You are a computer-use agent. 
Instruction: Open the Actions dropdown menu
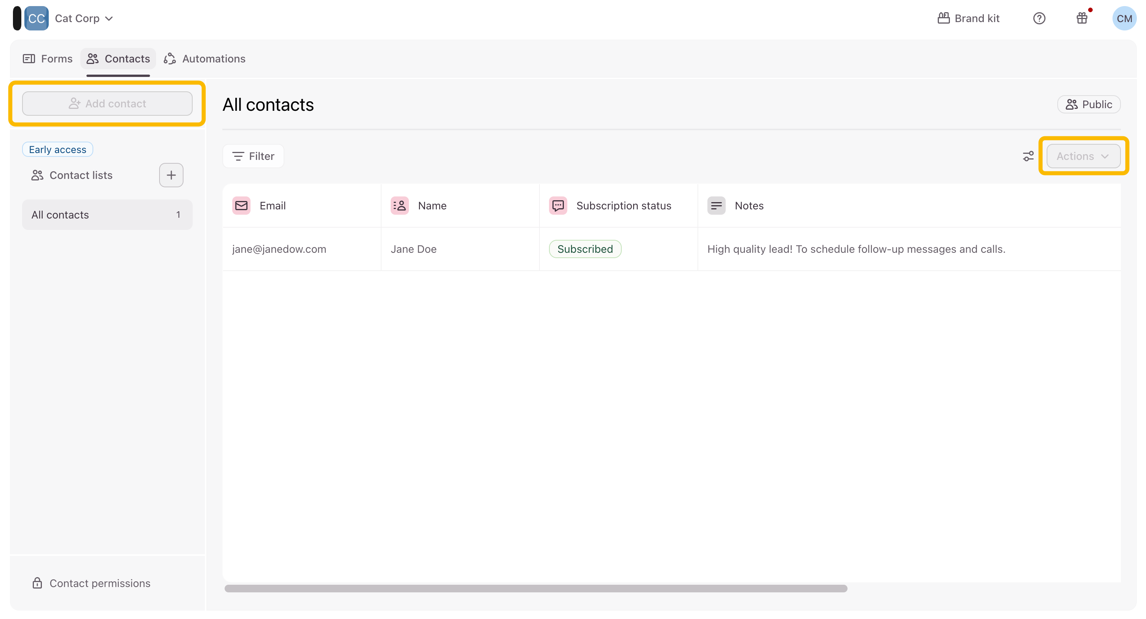point(1083,156)
